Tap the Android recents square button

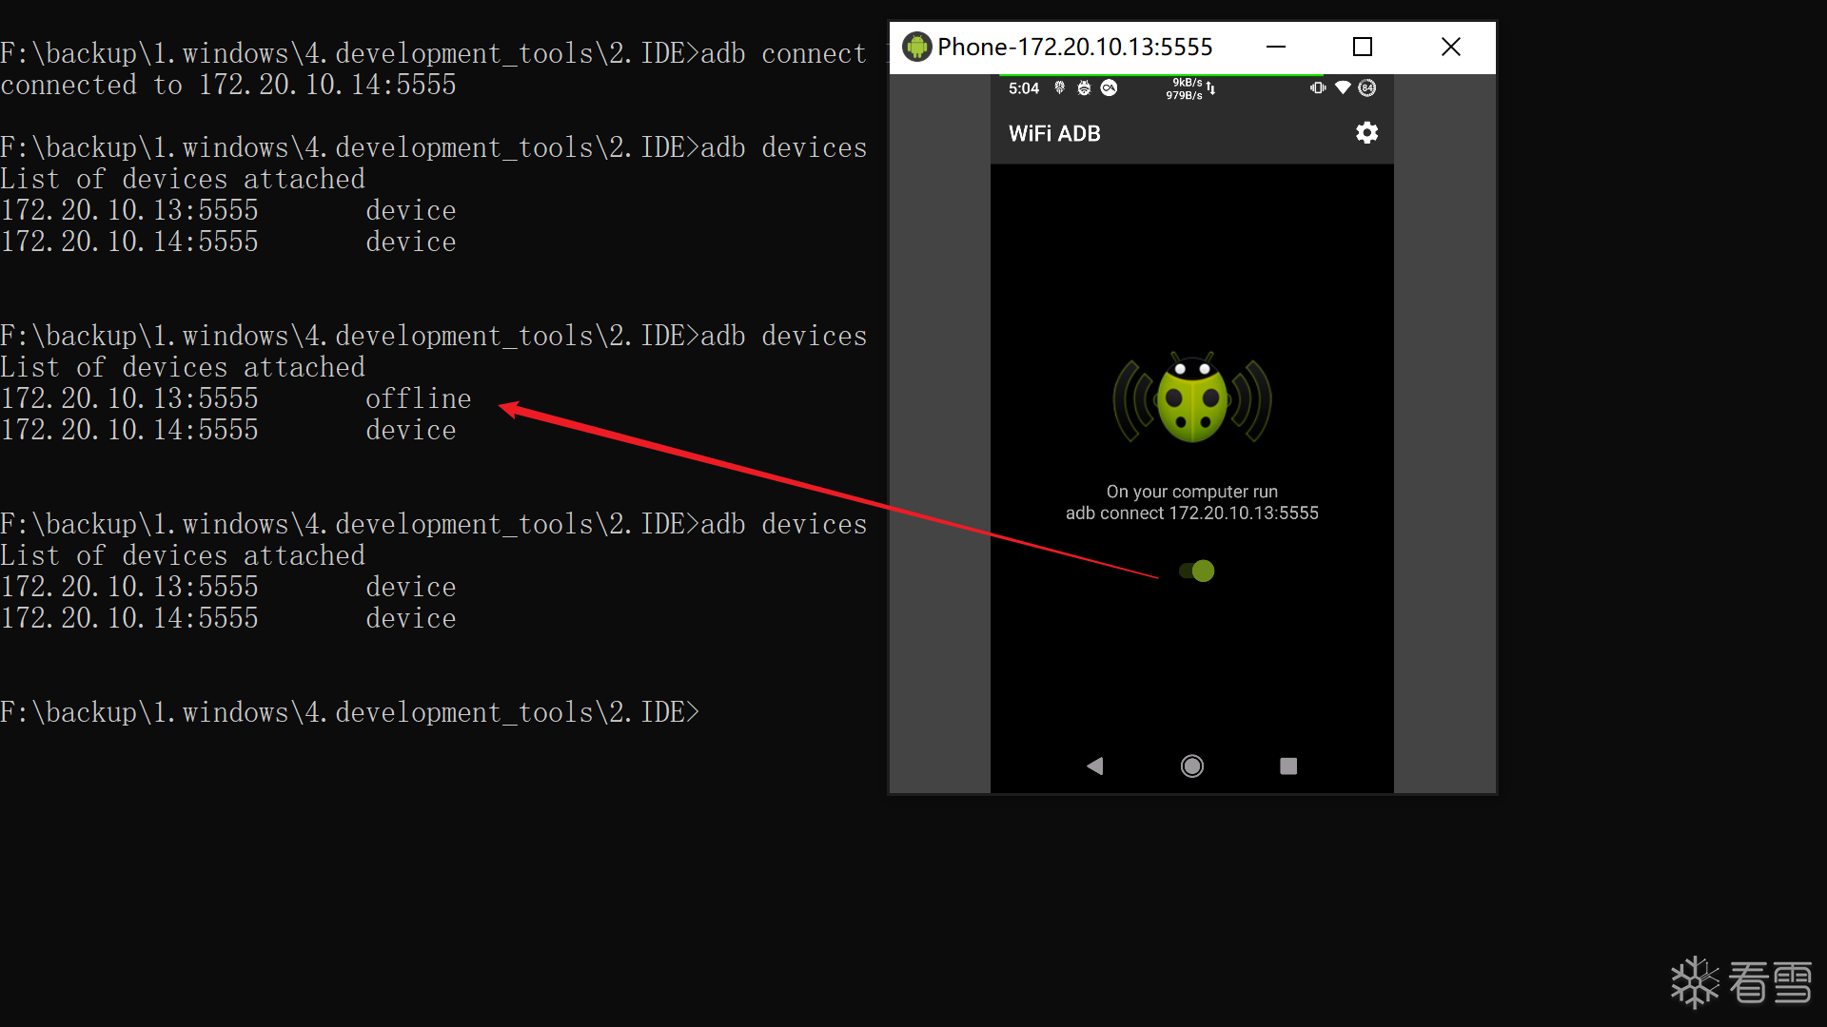coord(1288,765)
